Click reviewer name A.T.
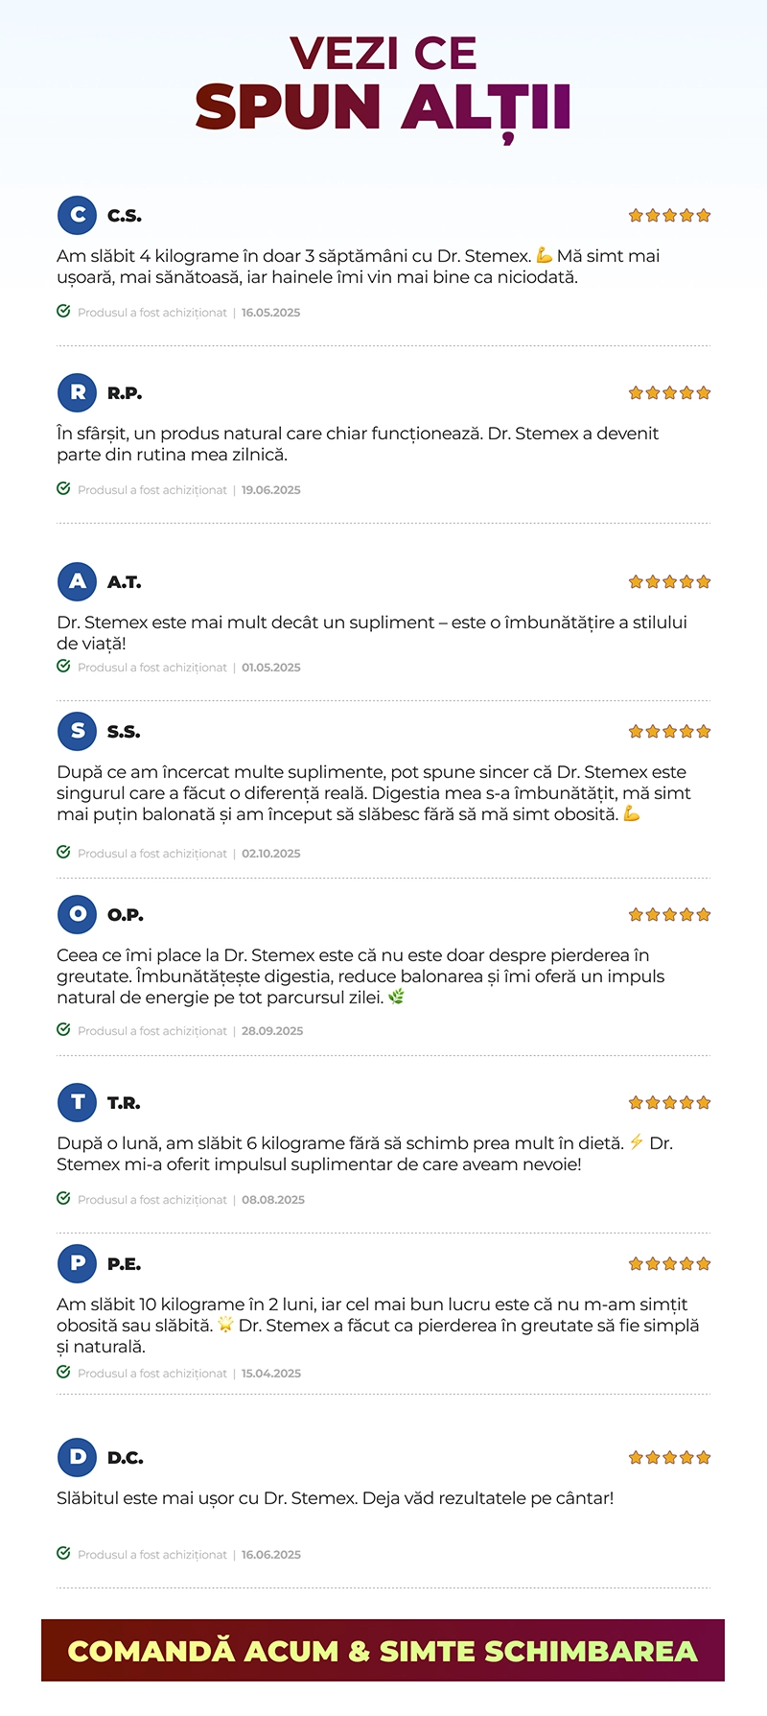This screenshot has width=767, height=1716. click(125, 582)
